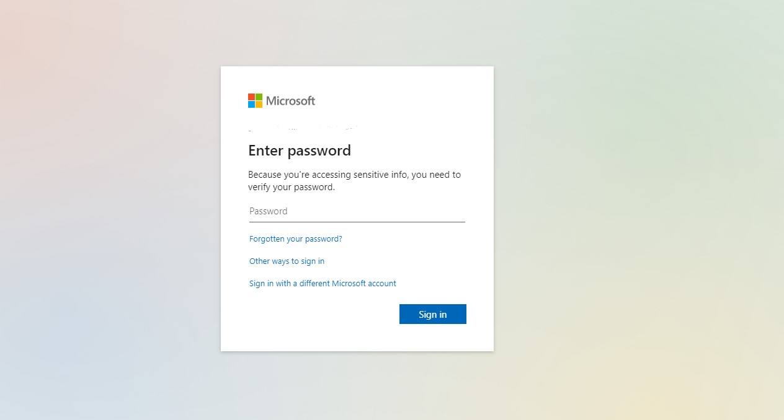Screen dimensions: 784x420
Task: Choose "Other ways to sign in"
Action: tap(287, 261)
